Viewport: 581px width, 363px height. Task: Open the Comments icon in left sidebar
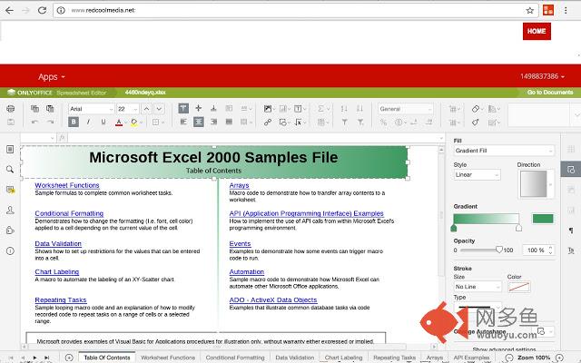(x=10, y=190)
